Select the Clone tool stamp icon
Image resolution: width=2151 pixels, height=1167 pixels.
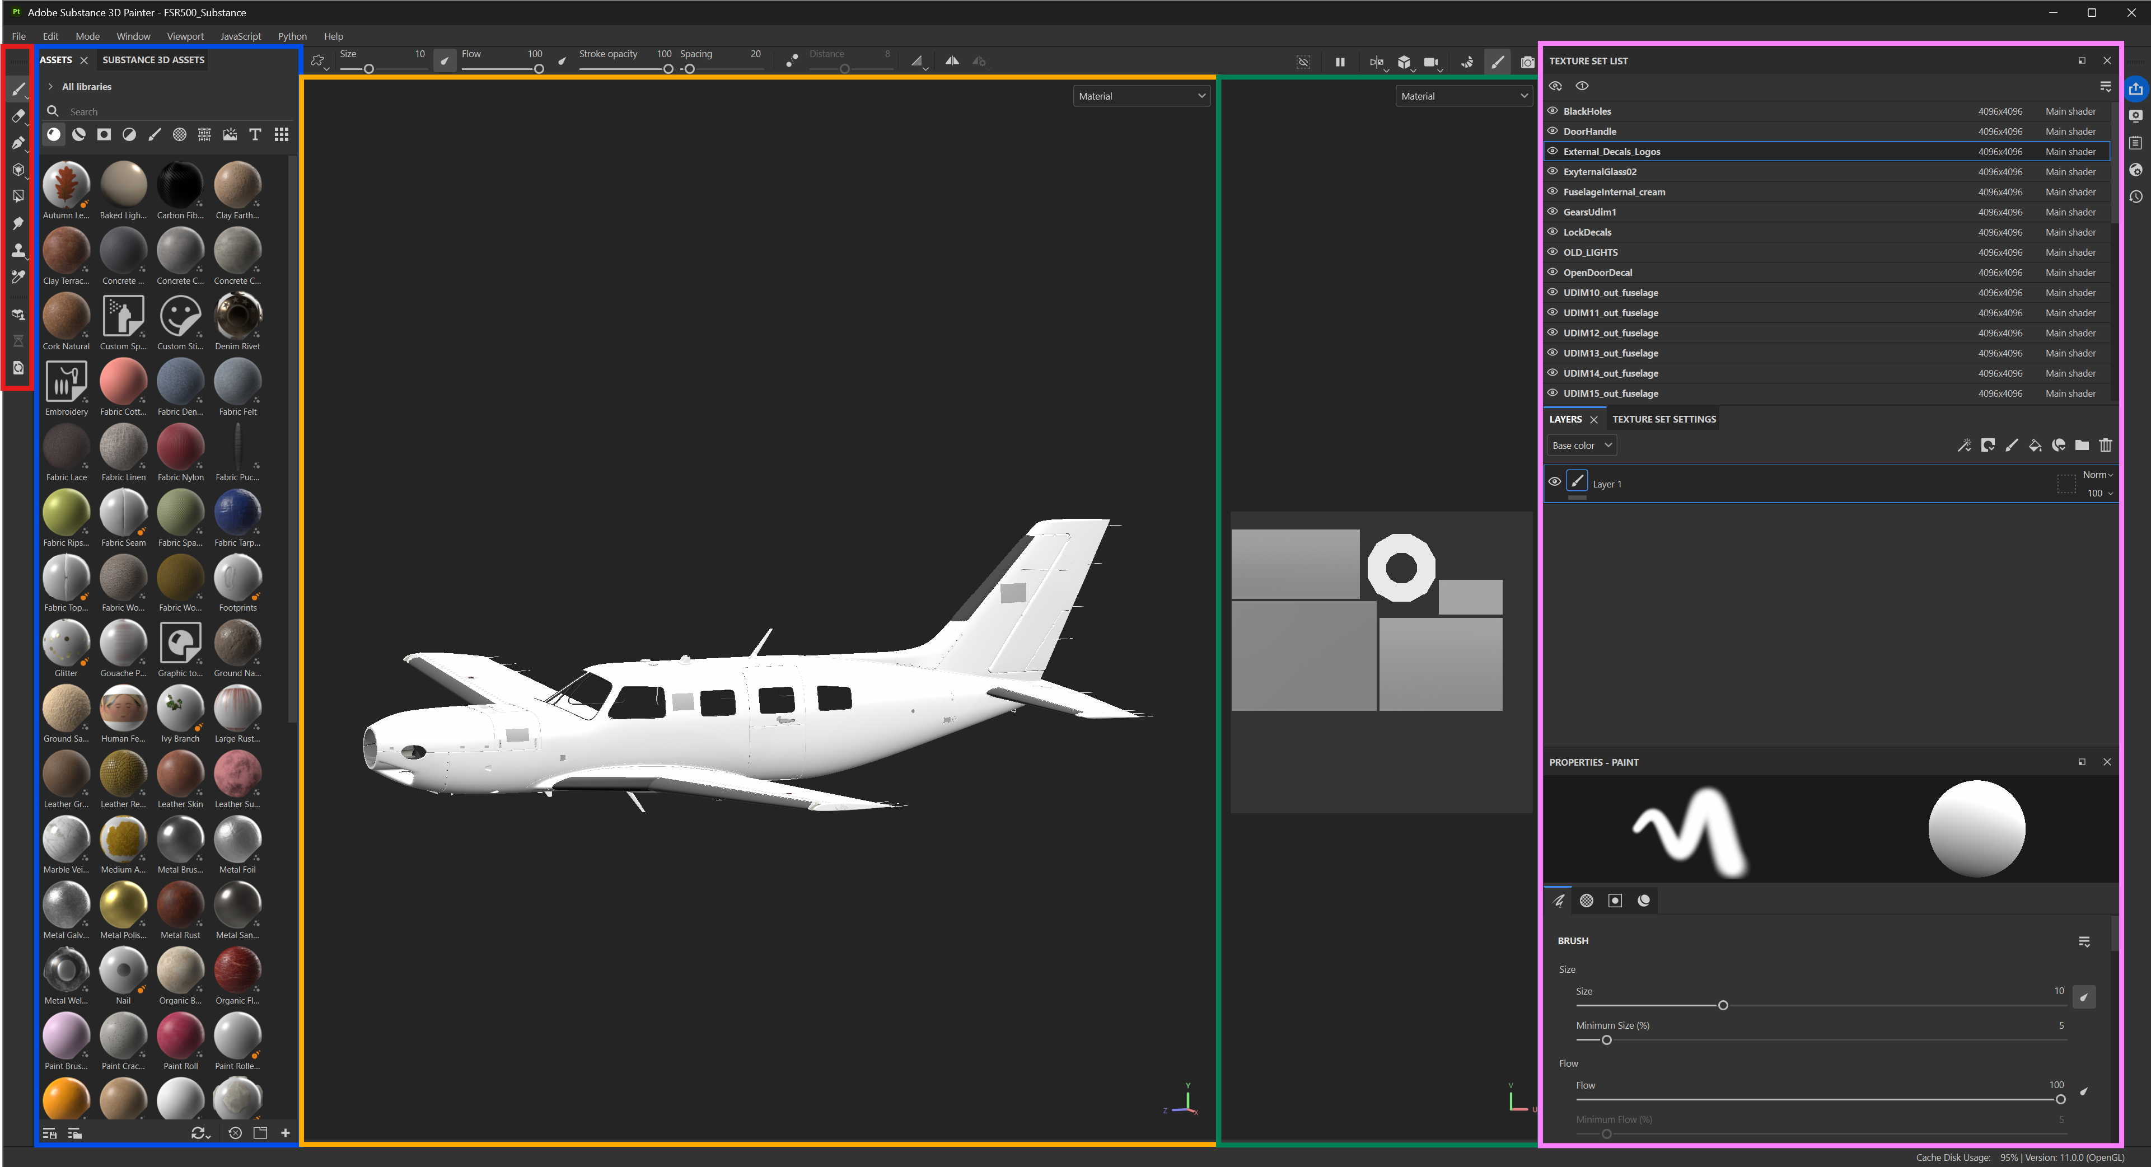17,250
